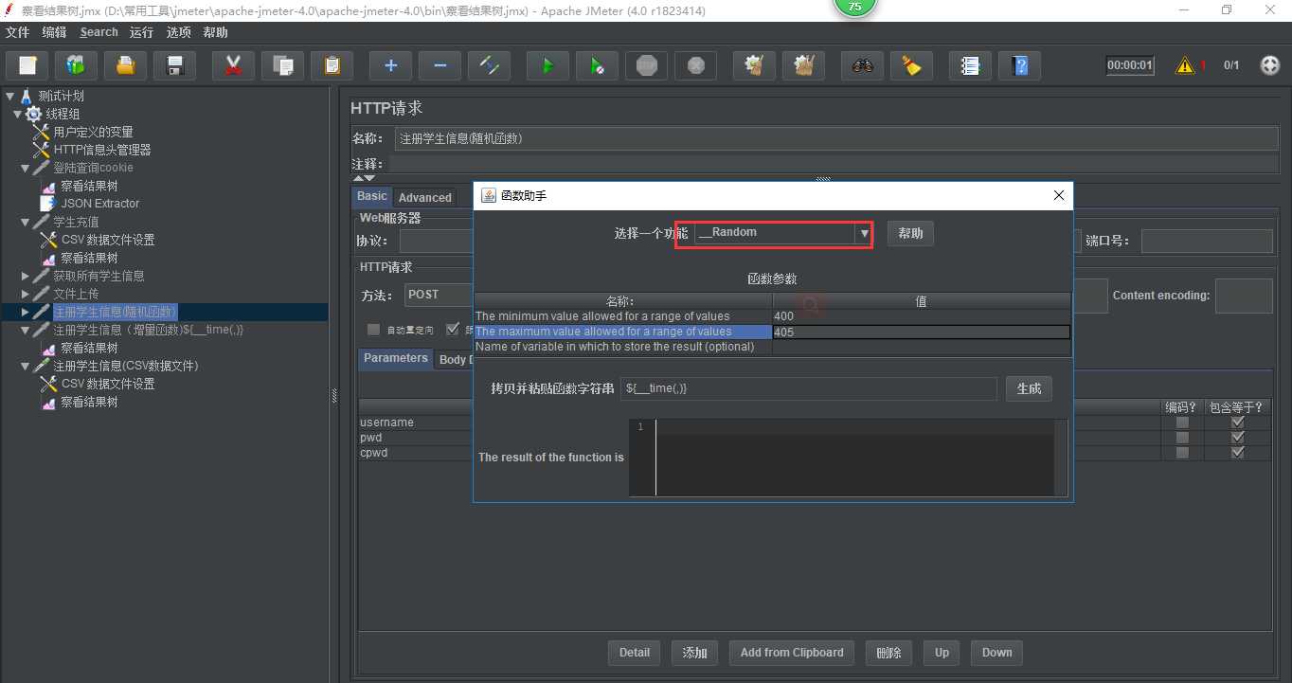
Task: Open the 编辑 menu
Action: pyautogui.click(x=54, y=32)
